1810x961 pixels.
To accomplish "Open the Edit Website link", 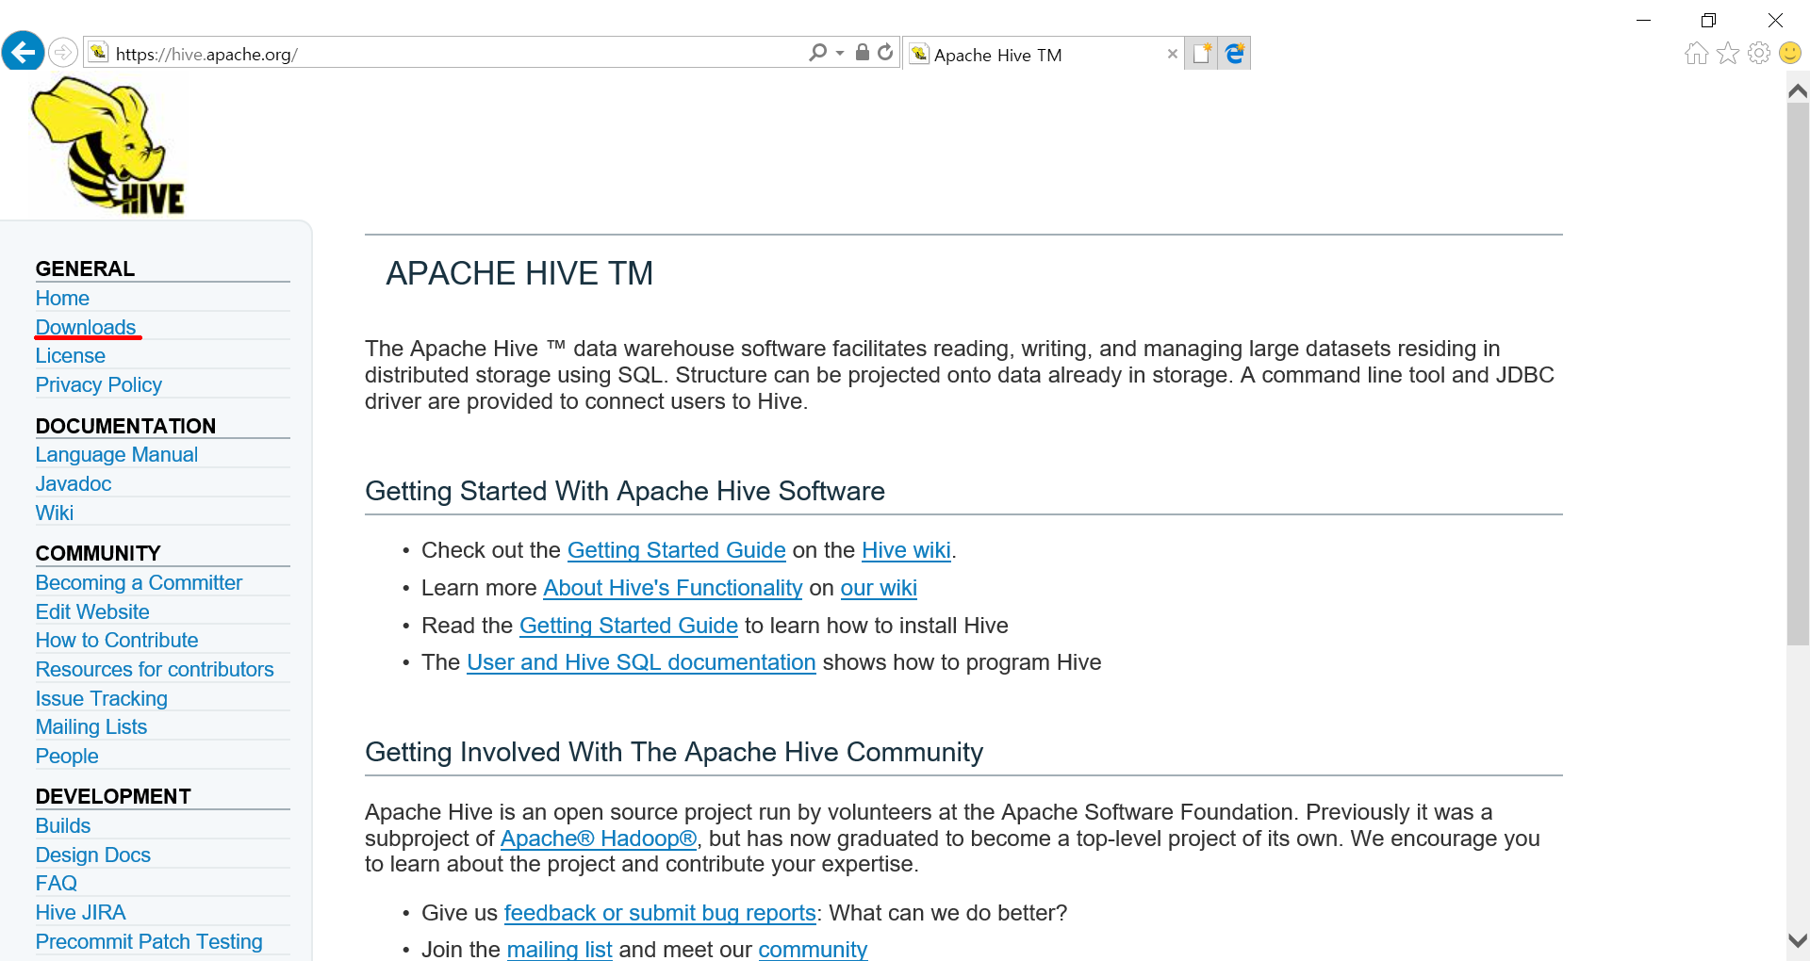I will tap(92, 612).
